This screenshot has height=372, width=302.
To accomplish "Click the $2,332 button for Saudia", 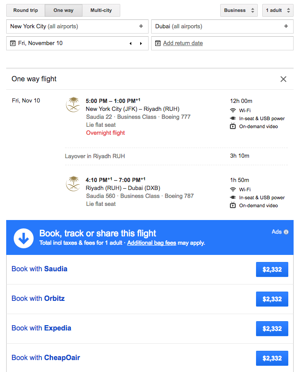I will [272, 270].
